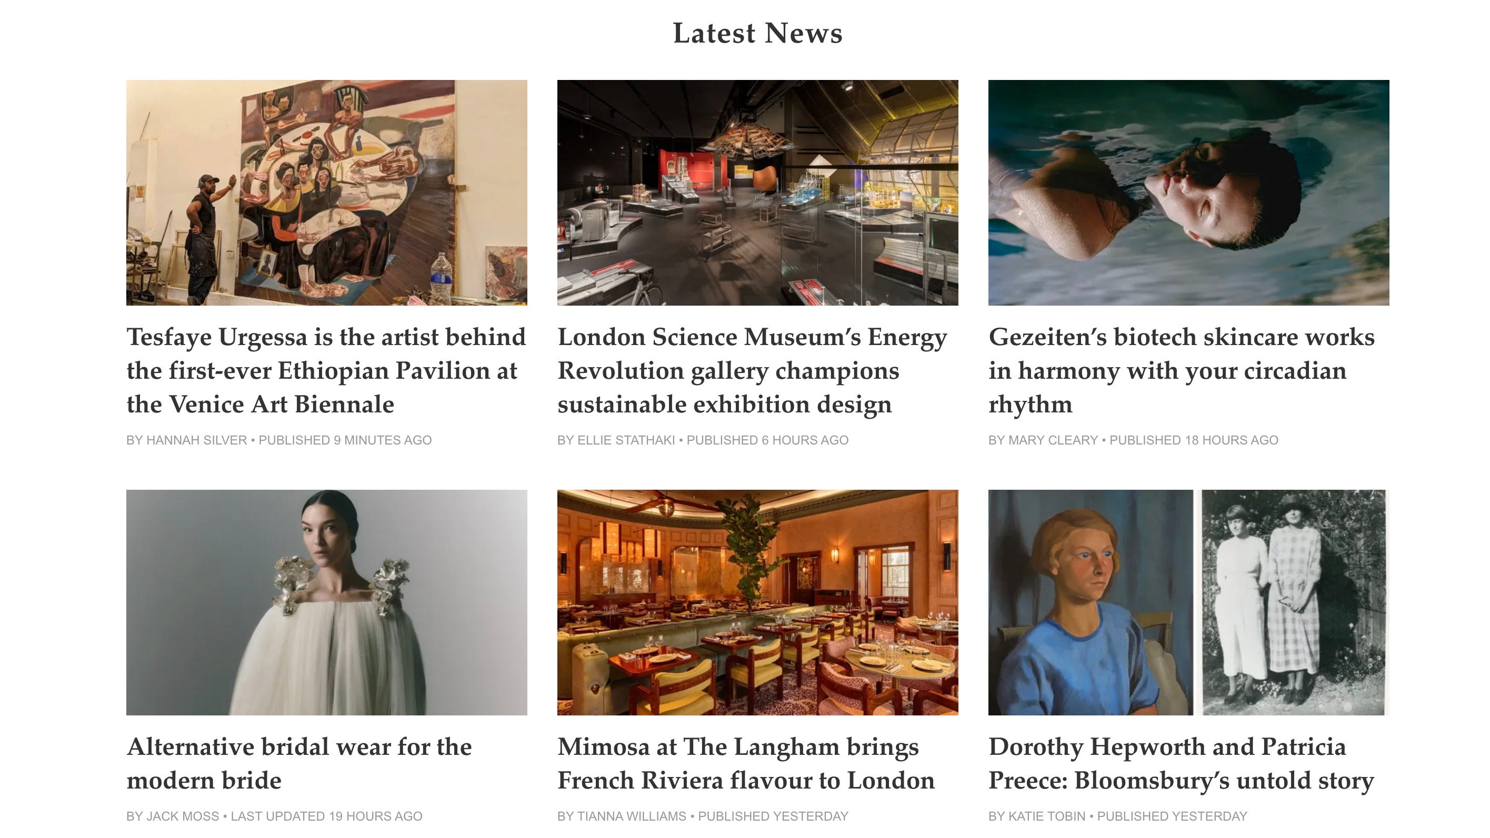Click the Latest News section heading
The image size is (1490, 838).
pos(757,33)
